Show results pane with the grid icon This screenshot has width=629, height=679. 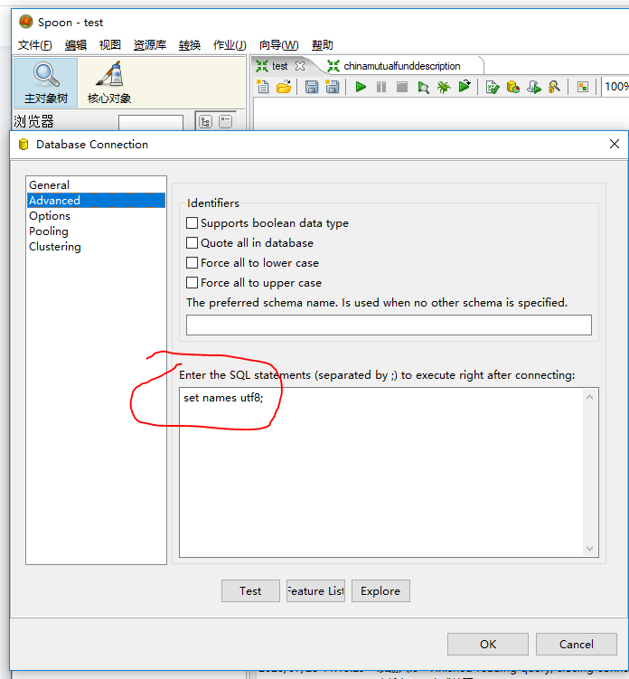(583, 87)
